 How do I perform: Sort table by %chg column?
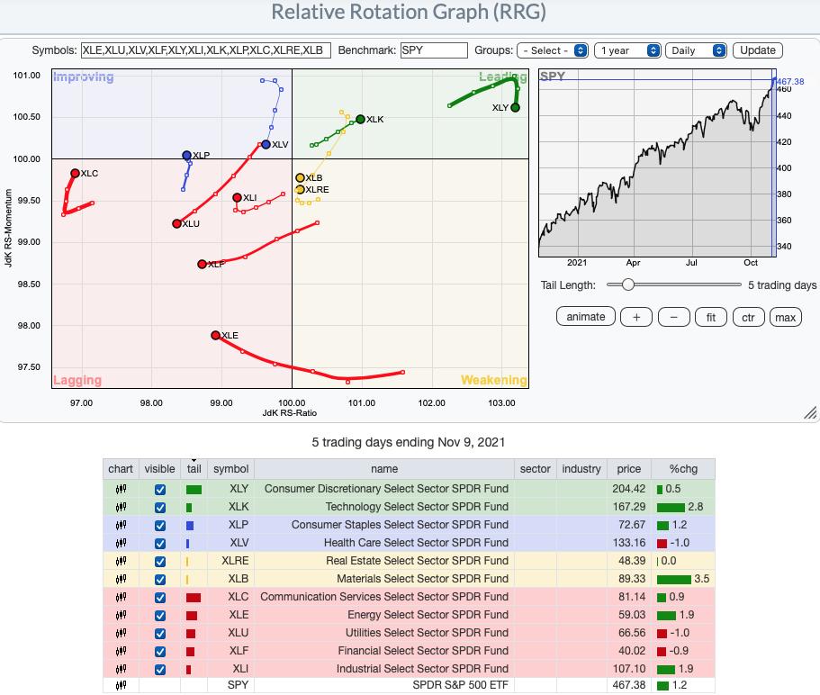click(x=683, y=469)
